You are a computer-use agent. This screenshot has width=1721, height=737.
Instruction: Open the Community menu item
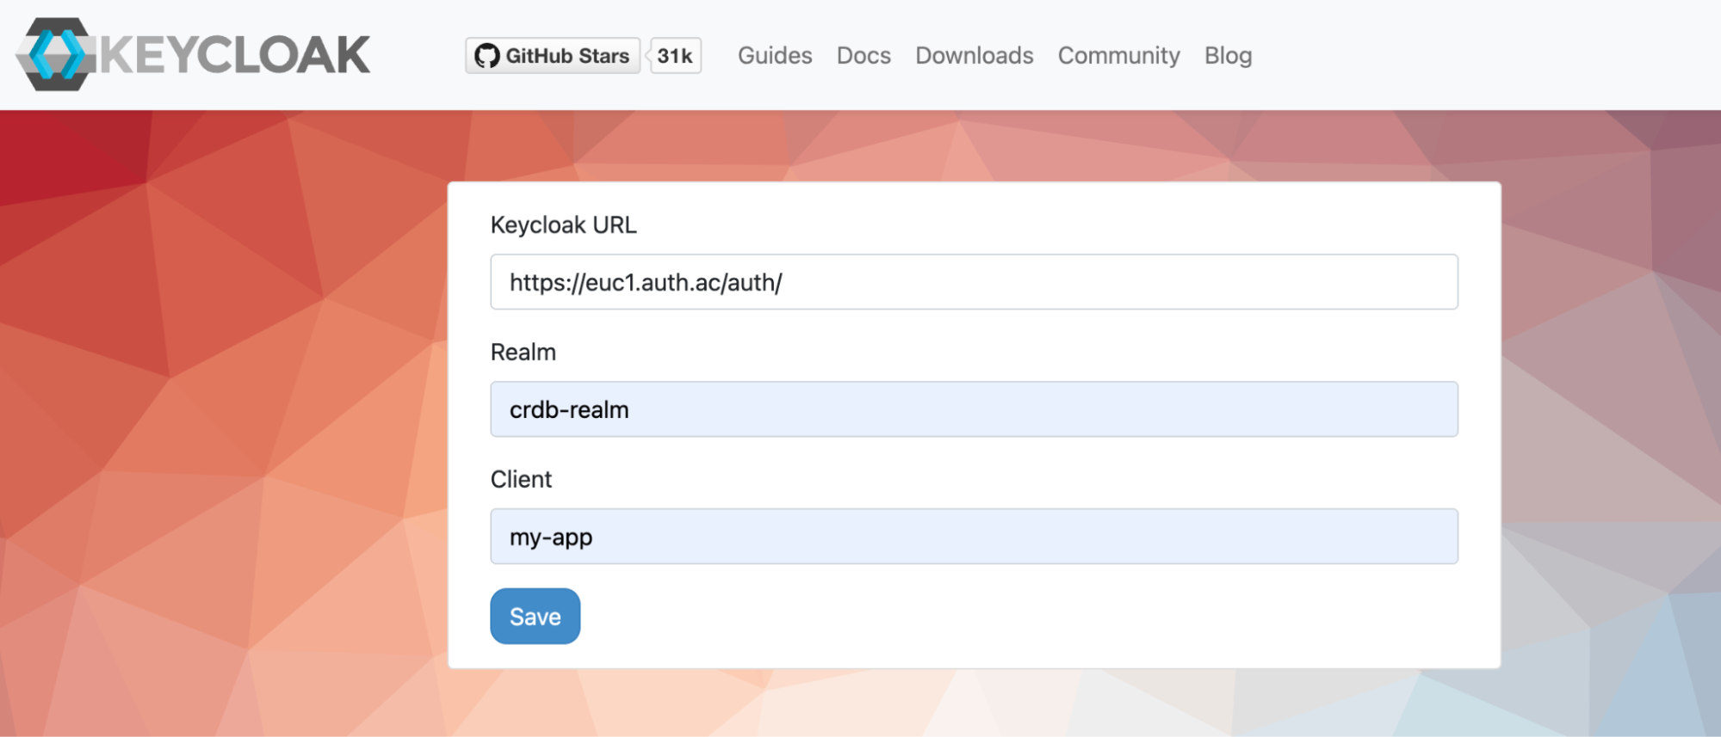click(1118, 56)
